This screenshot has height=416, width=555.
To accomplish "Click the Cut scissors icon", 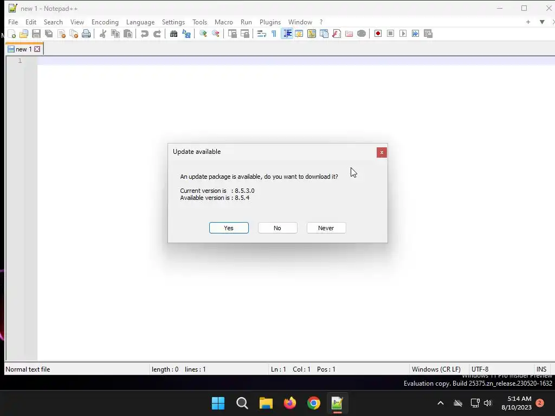I will tap(102, 34).
